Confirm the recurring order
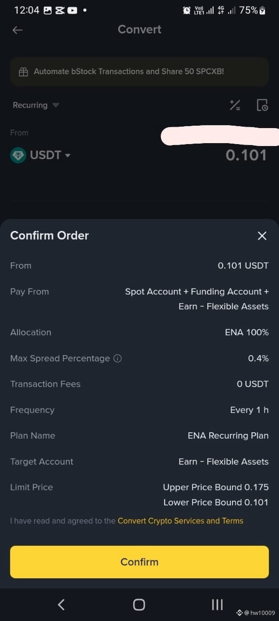Screen dimensions: 279x621 (x=139, y=562)
